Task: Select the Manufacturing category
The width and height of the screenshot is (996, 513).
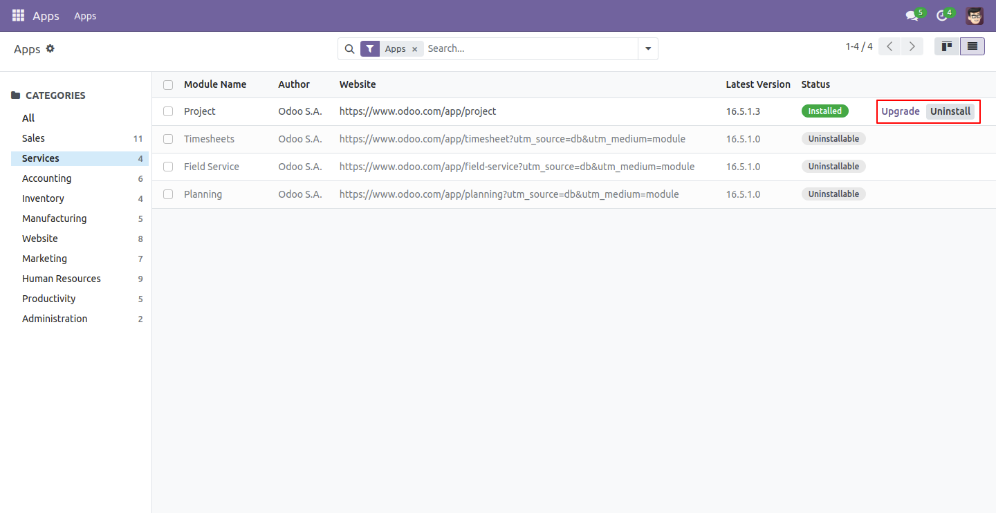Action: coord(81,218)
